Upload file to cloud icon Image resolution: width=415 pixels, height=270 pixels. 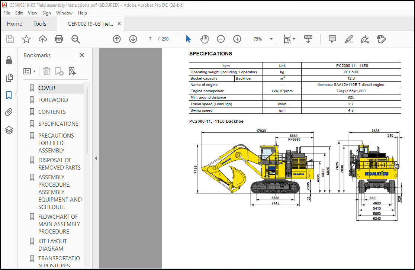[43, 39]
